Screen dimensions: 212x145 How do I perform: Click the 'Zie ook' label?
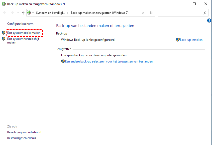tap(12, 126)
